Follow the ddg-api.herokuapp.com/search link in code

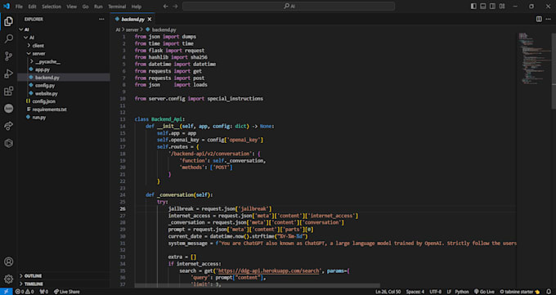click(x=270, y=270)
